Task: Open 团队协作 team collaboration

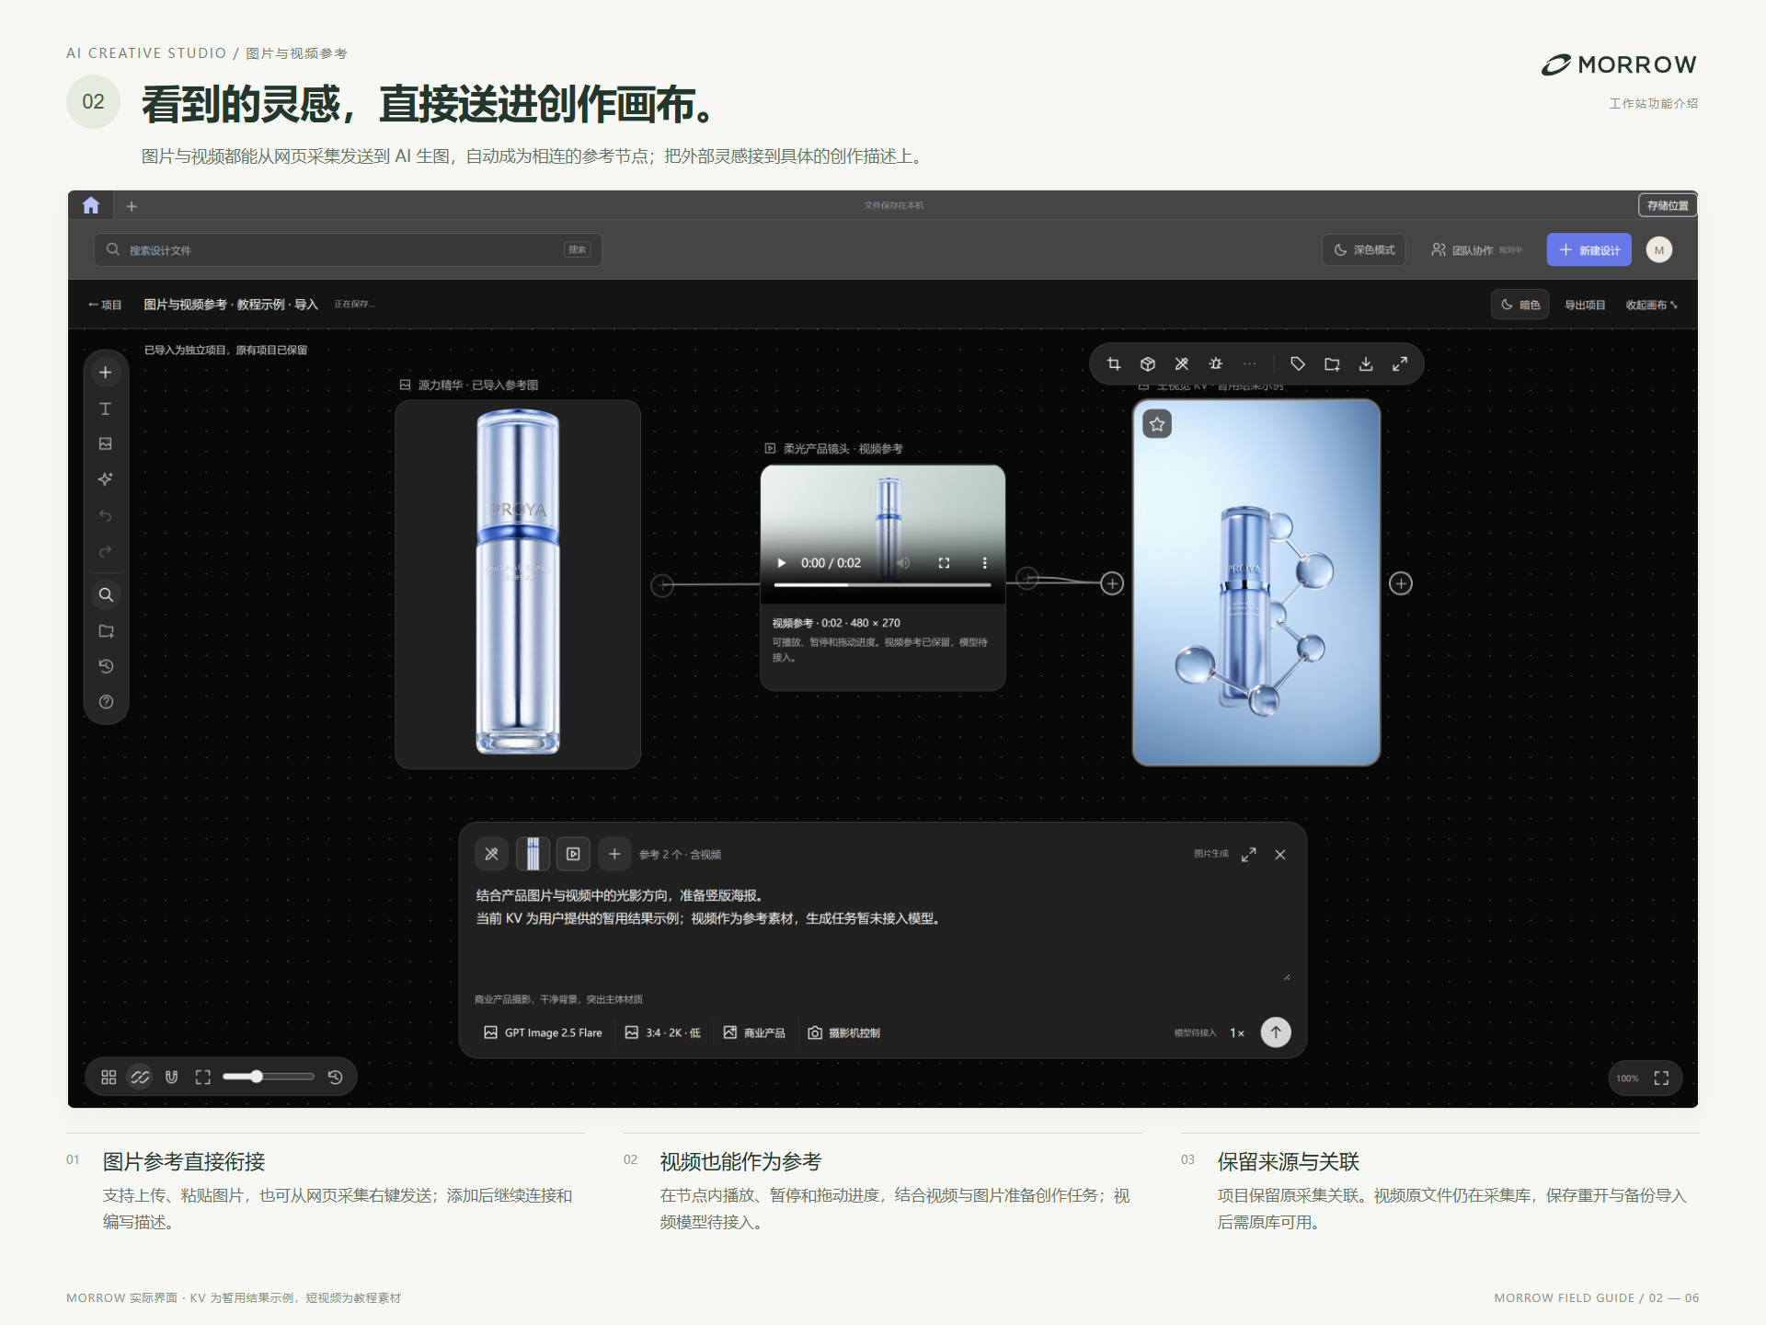Action: pyautogui.click(x=1476, y=249)
